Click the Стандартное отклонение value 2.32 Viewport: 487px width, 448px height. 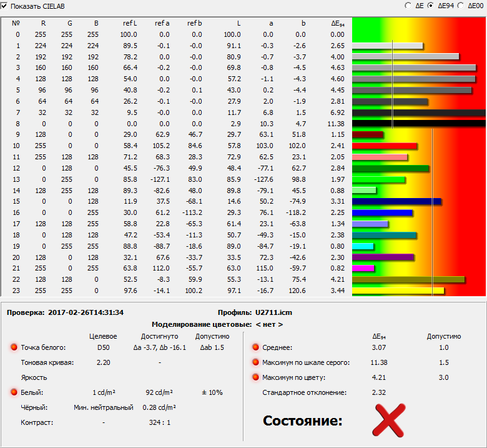pos(379,392)
